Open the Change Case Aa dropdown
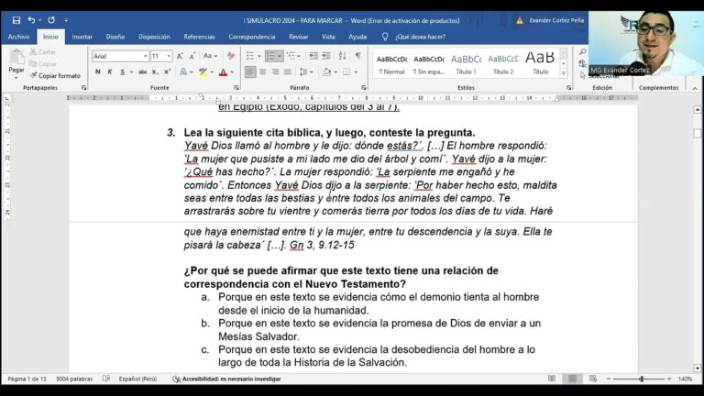The image size is (704, 396). coord(210,56)
